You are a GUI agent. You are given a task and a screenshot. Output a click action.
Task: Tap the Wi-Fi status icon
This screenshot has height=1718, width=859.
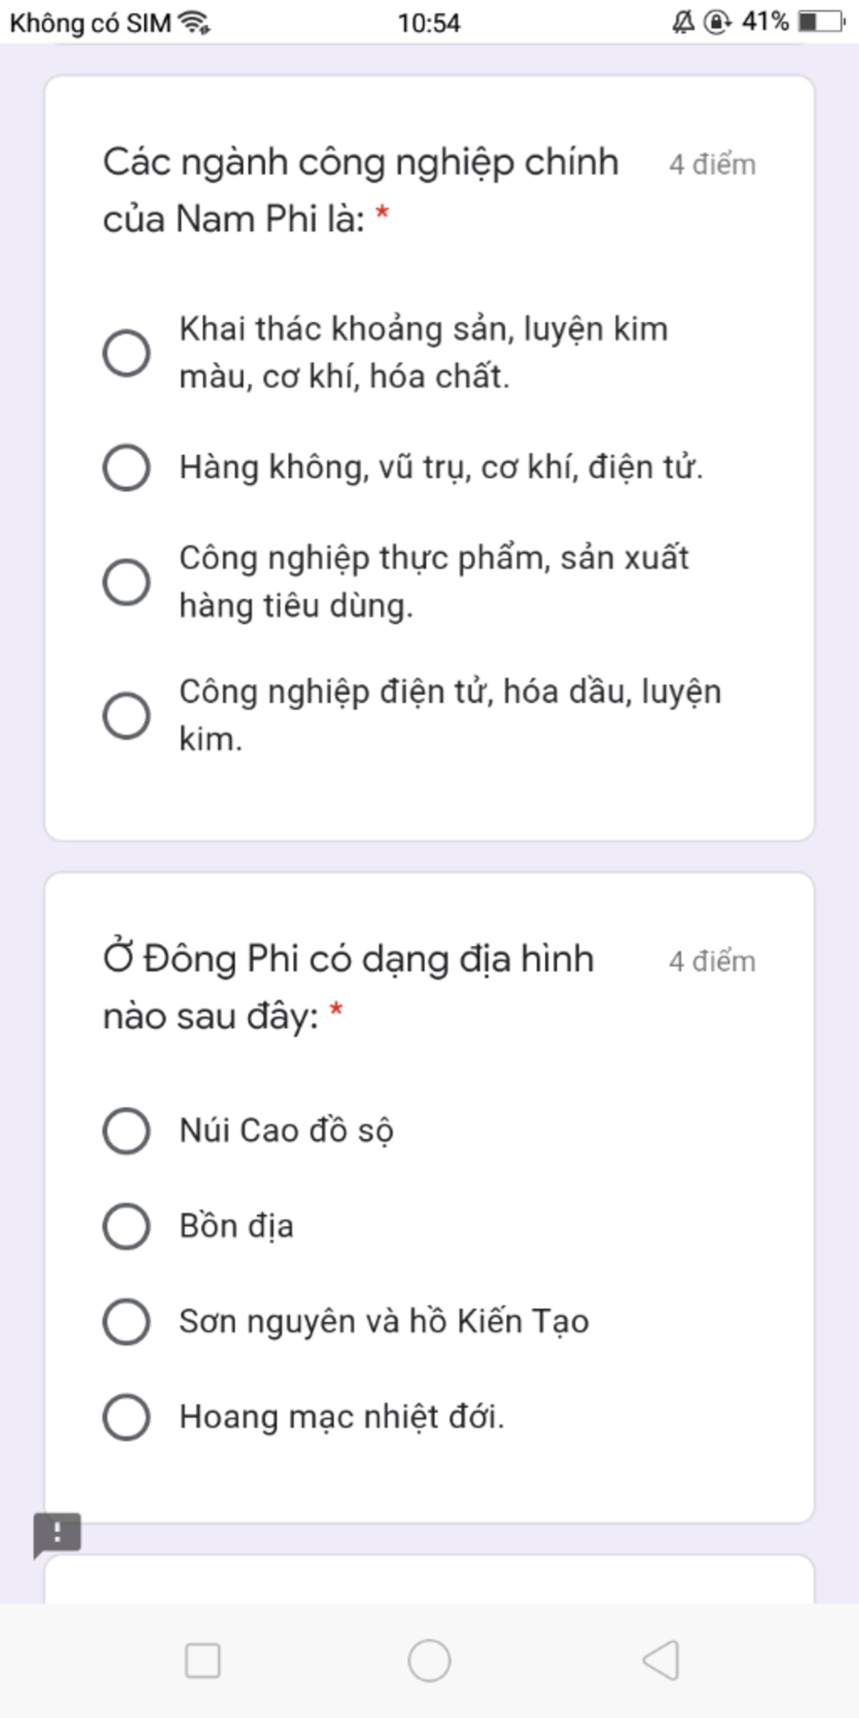tap(195, 23)
